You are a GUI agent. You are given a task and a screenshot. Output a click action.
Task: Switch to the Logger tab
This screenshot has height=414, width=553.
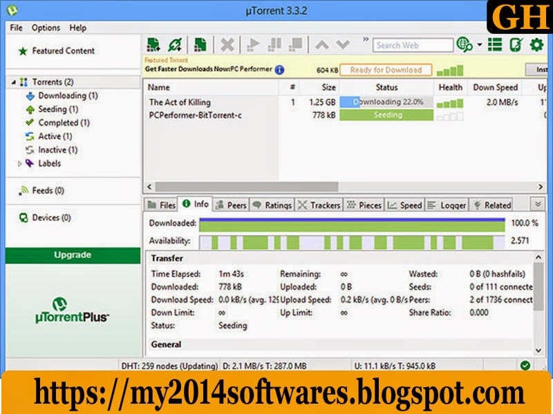pyautogui.click(x=447, y=205)
